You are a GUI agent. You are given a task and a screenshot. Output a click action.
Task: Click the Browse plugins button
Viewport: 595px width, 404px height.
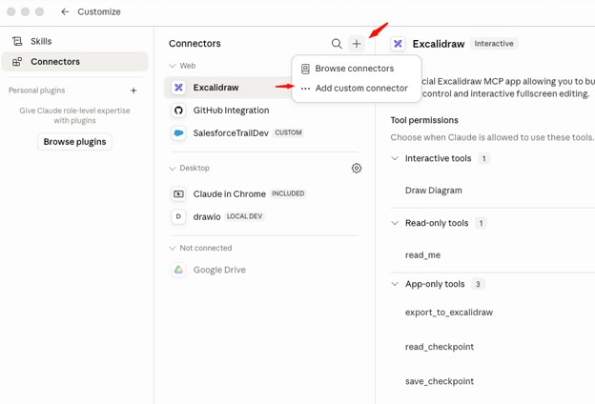(x=74, y=141)
